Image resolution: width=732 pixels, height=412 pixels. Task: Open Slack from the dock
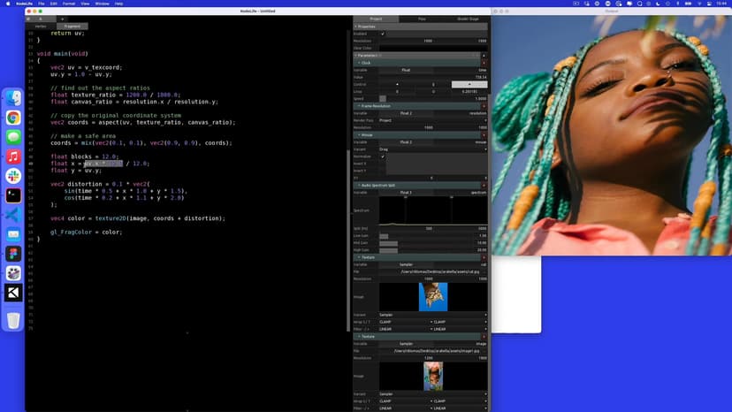point(14,176)
